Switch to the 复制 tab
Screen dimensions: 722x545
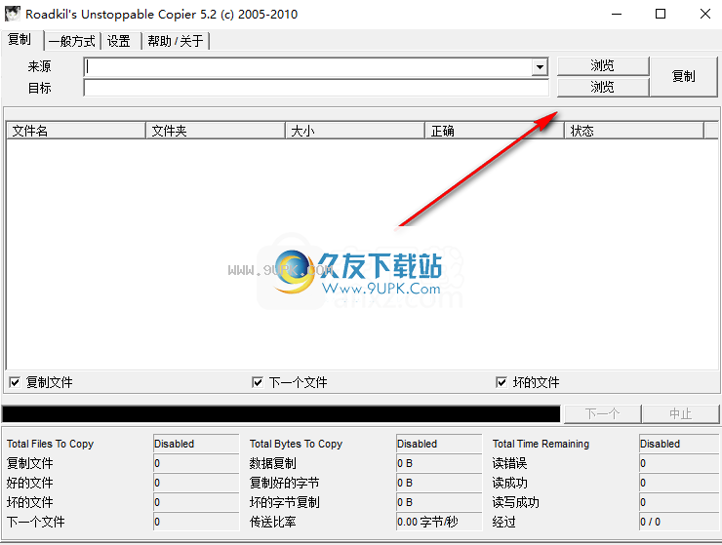[x=20, y=40]
